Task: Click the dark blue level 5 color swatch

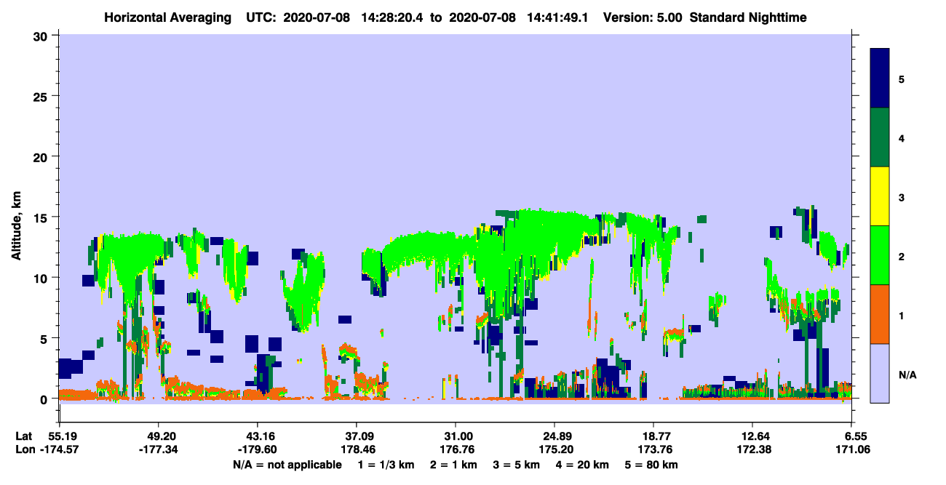Action: tap(880, 79)
